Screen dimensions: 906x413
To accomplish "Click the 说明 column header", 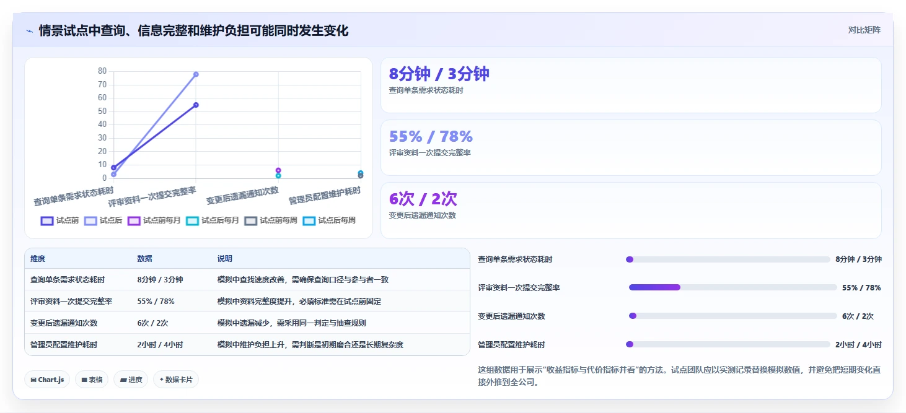I will [x=225, y=259].
